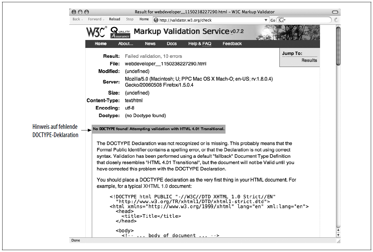Click the Mozilla/5.0 server string
Viewport: 373px width, 252px height.
(199, 82)
